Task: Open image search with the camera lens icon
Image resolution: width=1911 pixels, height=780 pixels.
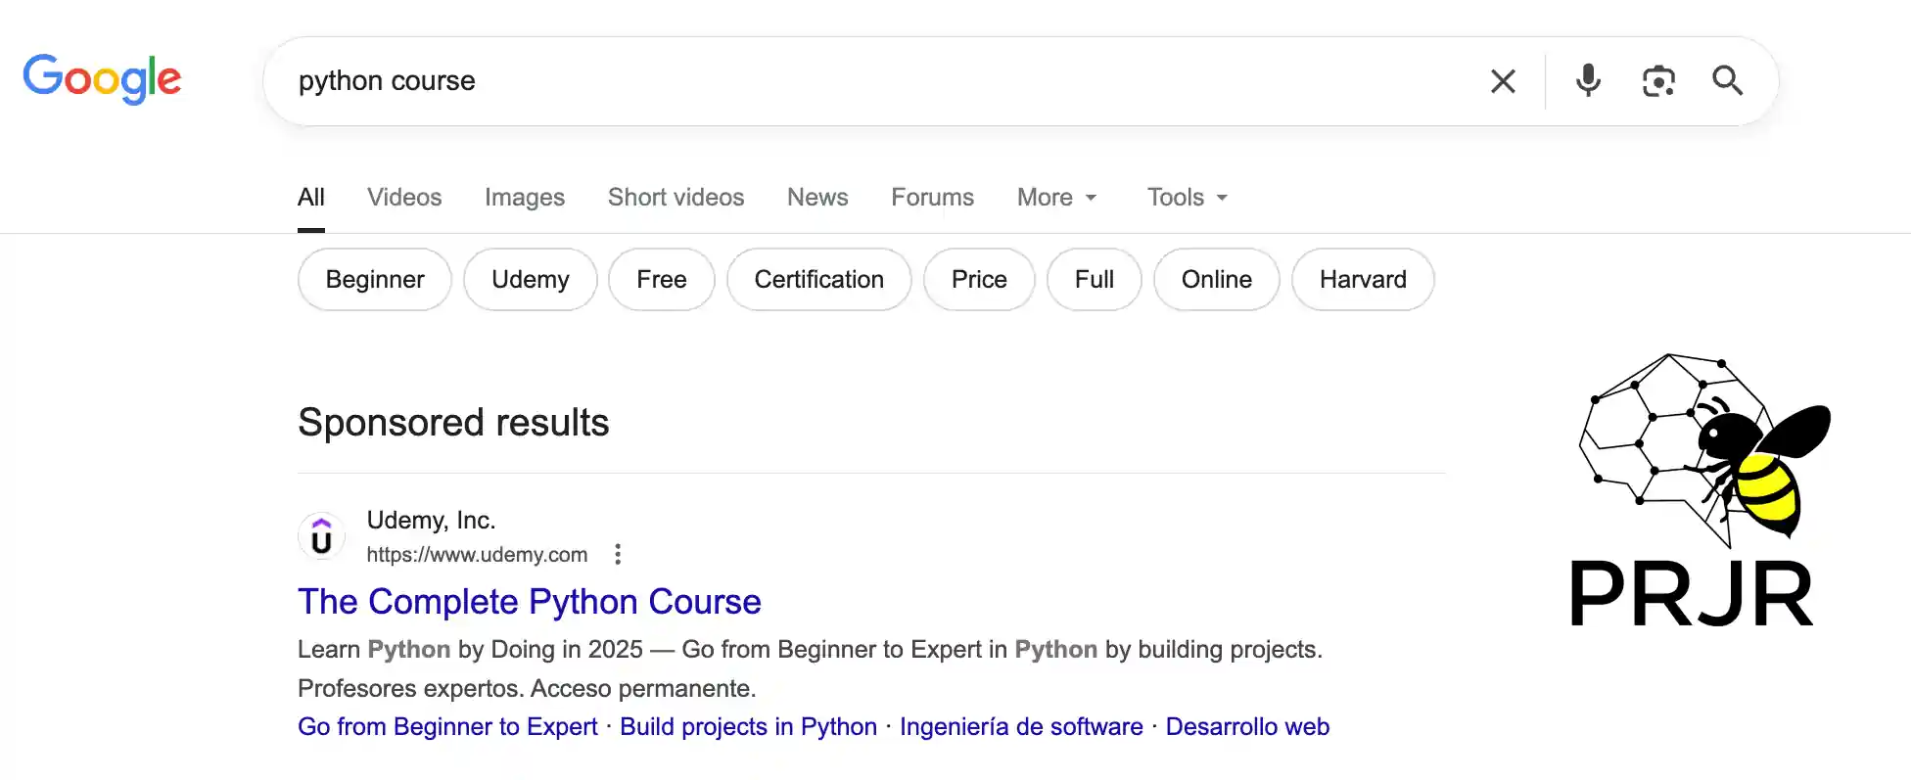Action: tap(1658, 81)
